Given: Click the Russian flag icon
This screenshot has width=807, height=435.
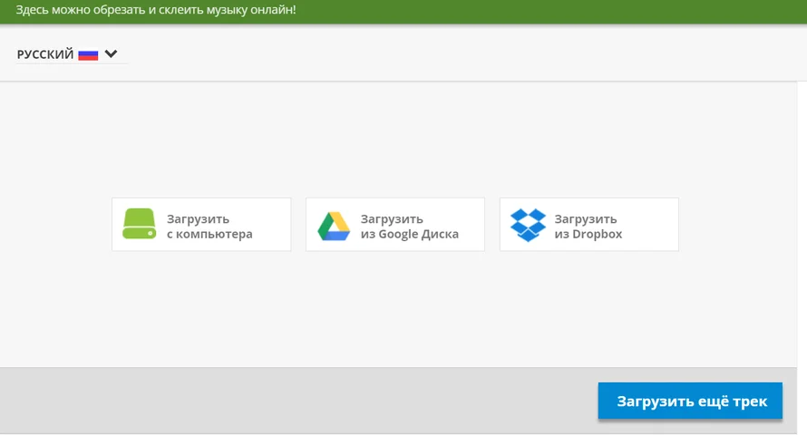Looking at the screenshot, I should click(88, 54).
